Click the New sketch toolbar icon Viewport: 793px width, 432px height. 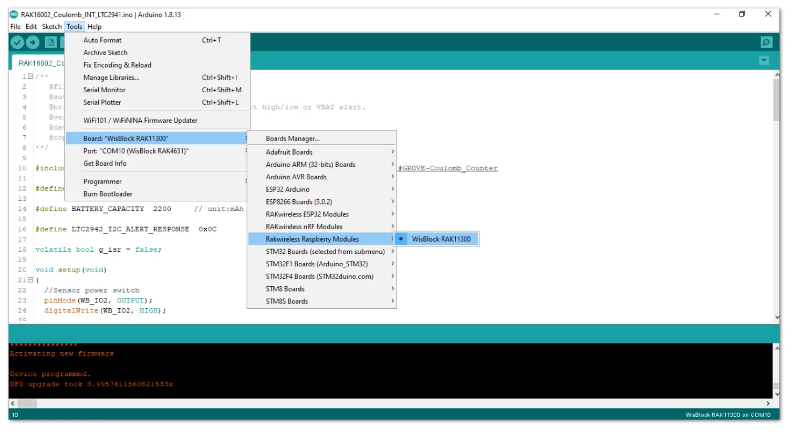[51, 42]
